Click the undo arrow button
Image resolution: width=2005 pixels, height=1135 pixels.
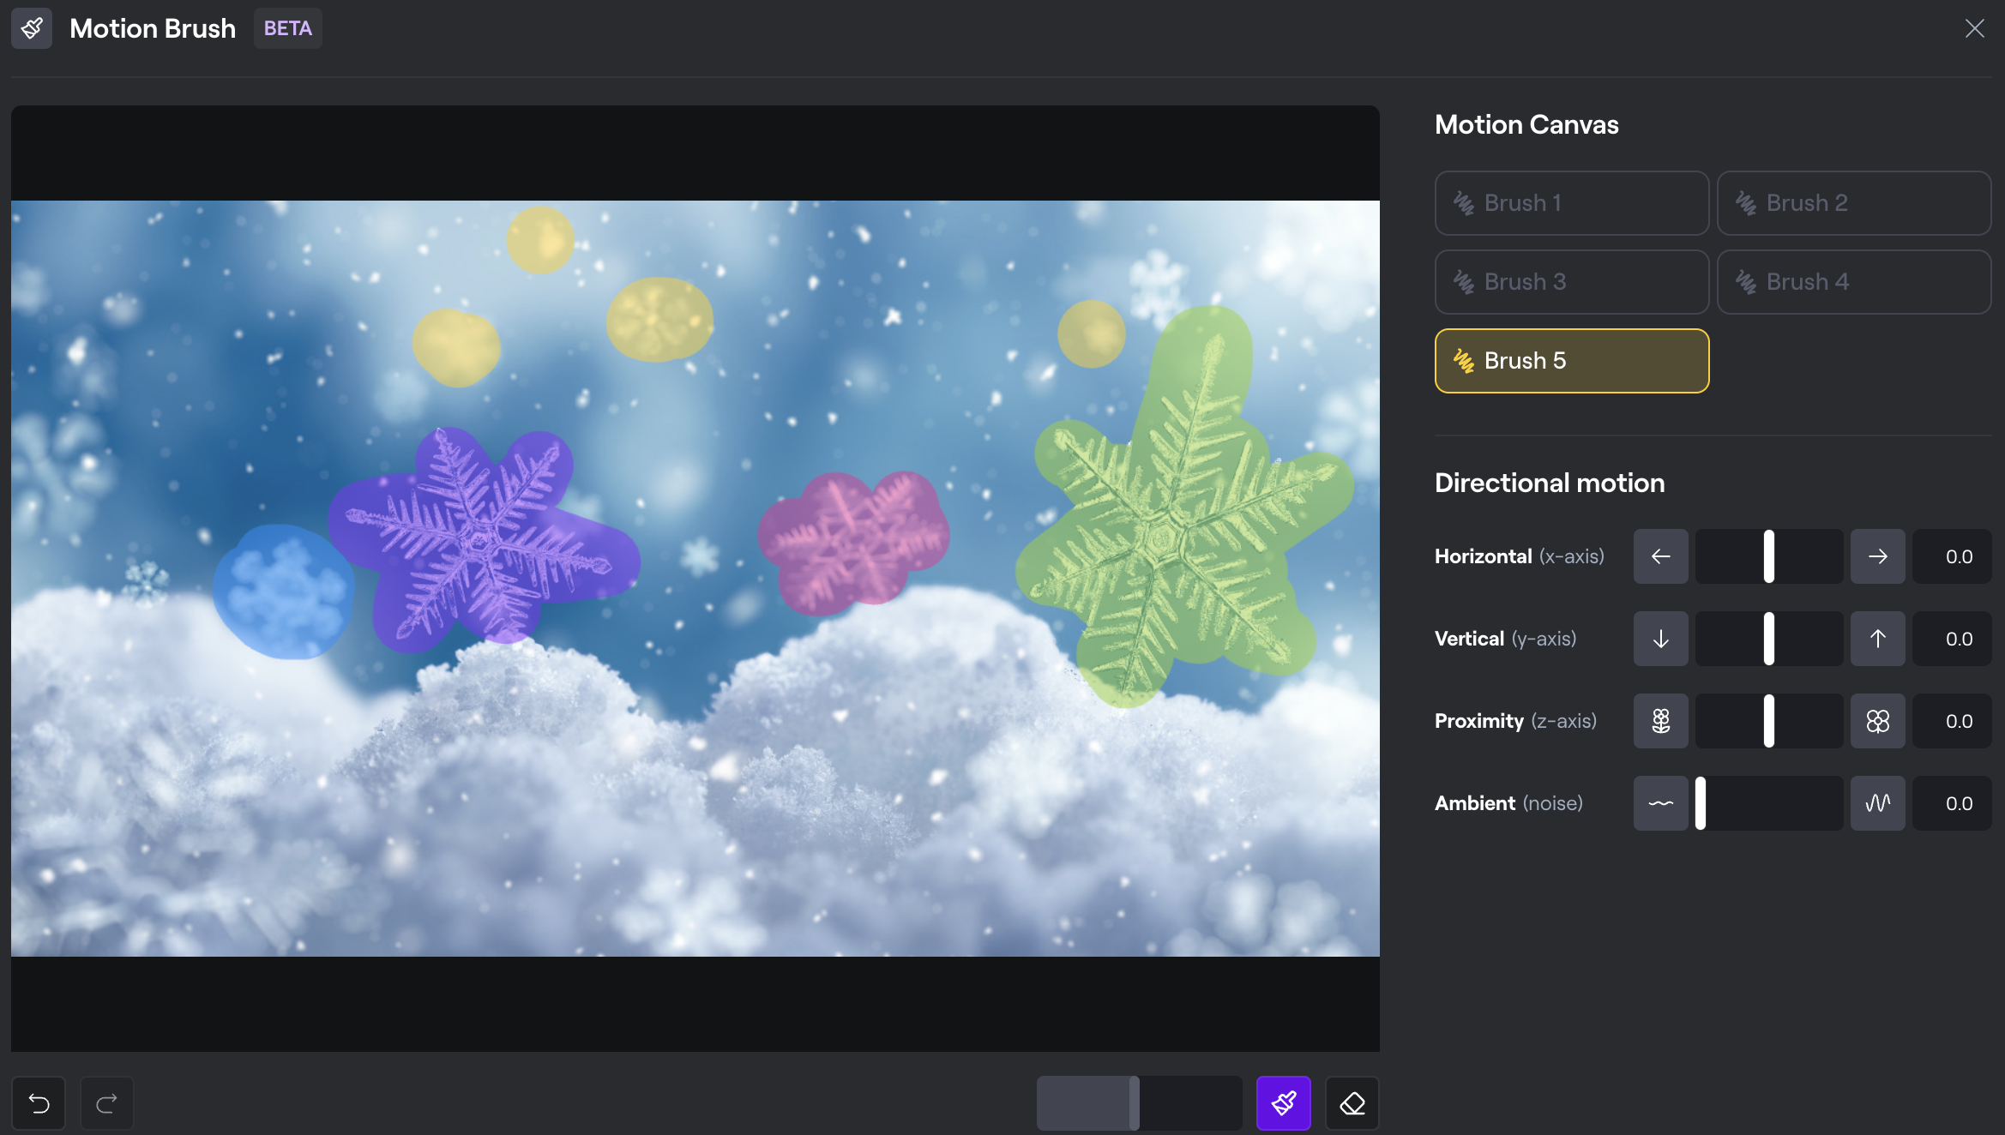pyautogui.click(x=39, y=1101)
